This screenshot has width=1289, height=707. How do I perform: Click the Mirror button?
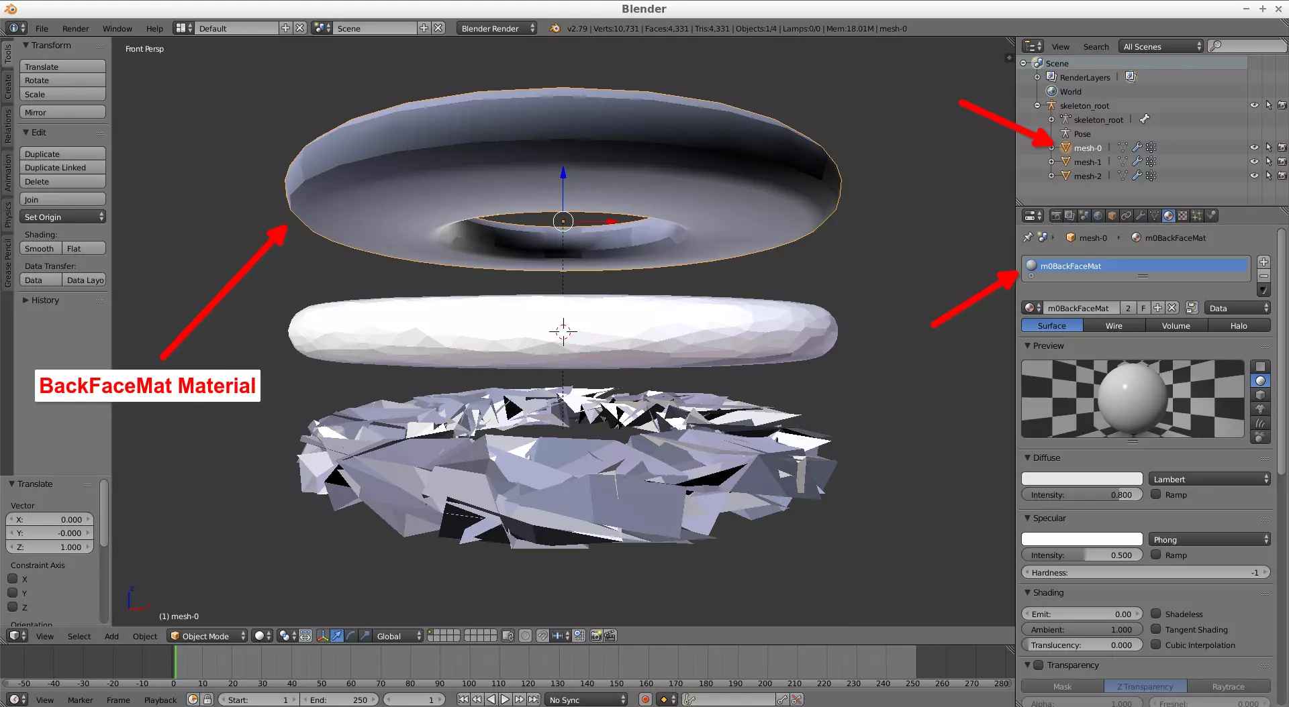[x=62, y=112]
